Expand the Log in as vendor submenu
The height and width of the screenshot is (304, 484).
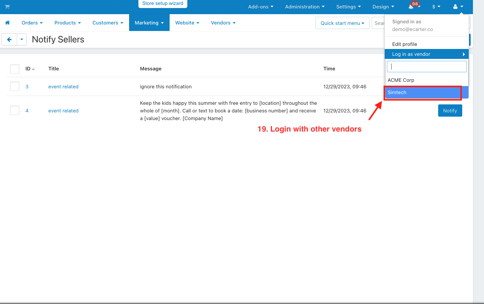[x=426, y=54]
